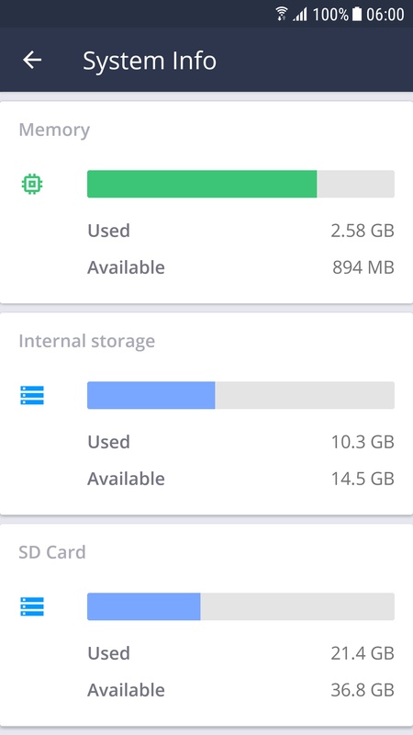Image resolution: width=413 pixels, height=735 pixels.
Task: Click the 10.3 GB used storage value
Action: pos(363,442)
